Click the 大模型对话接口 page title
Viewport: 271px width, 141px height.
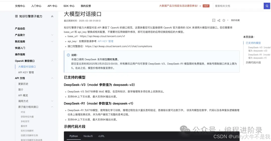pos(83,14)
